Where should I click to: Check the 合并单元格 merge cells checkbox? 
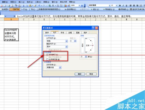(x=47, y=59)
